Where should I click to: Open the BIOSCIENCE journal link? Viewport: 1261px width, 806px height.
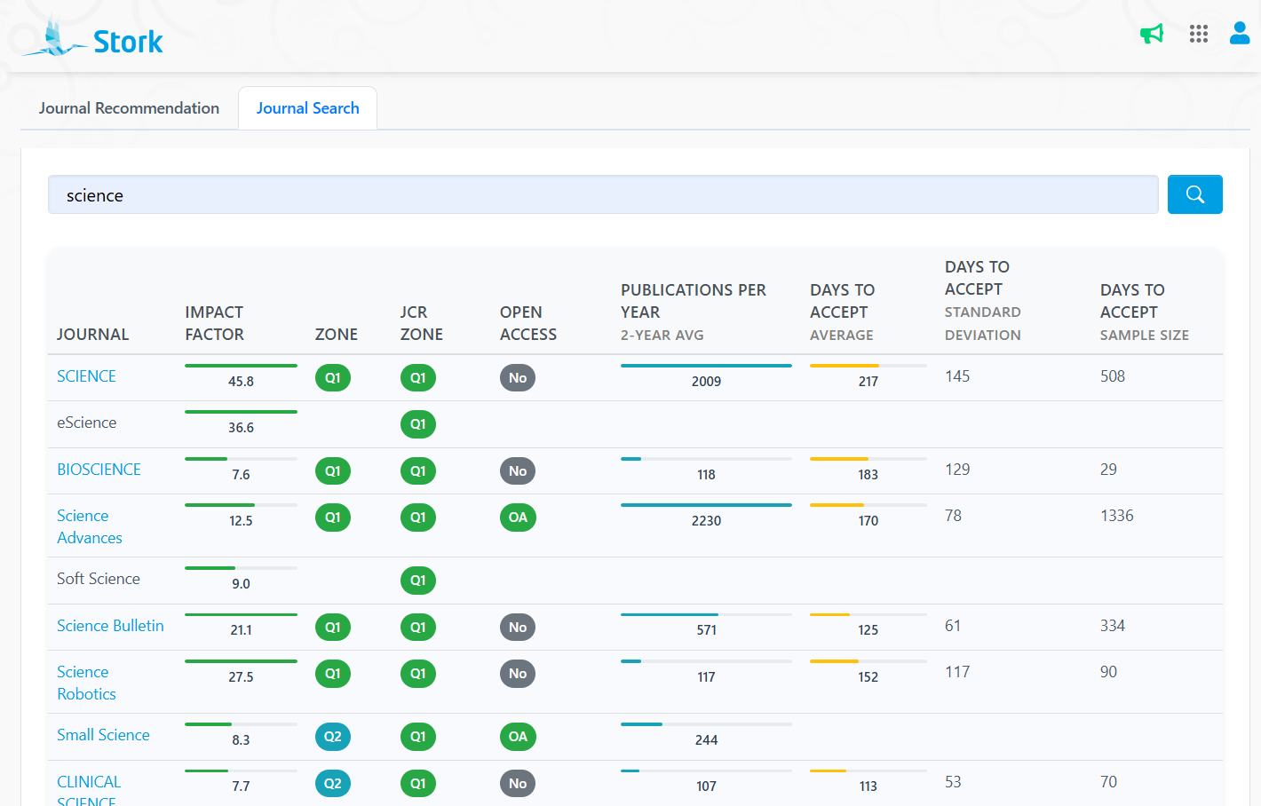(x=99, y=470)
